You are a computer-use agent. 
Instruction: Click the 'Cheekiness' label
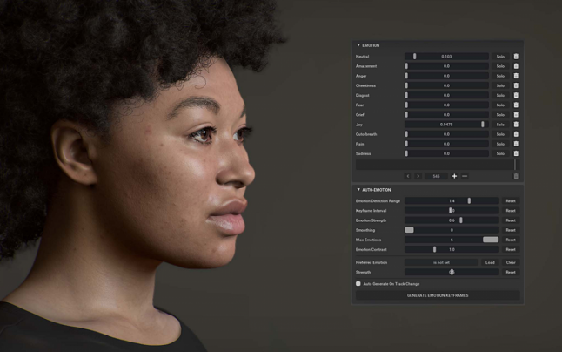365,85
